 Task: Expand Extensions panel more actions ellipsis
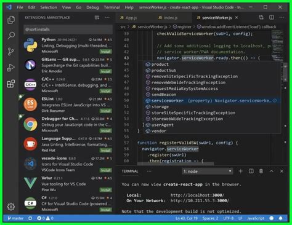click(107, 18)
